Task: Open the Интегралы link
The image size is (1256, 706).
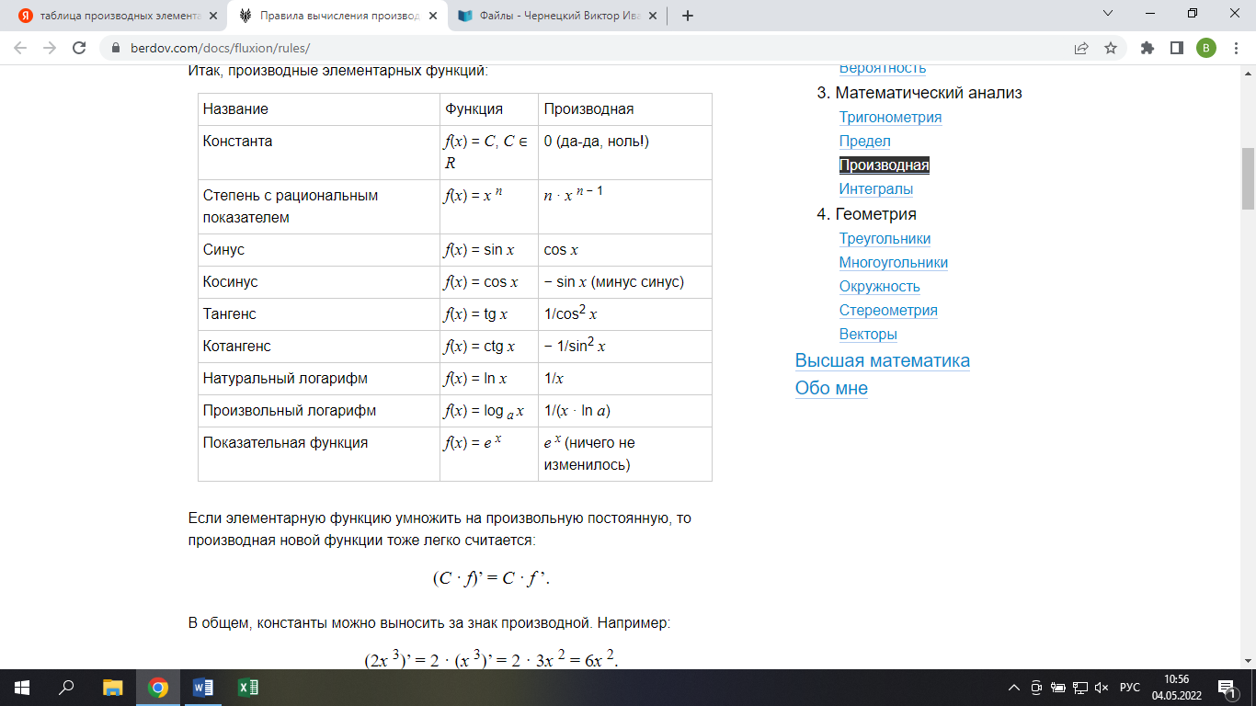Action: point(875,189)
